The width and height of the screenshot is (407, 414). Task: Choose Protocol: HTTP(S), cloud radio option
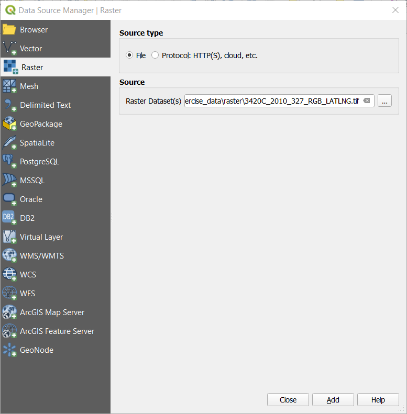pos(155,55)
